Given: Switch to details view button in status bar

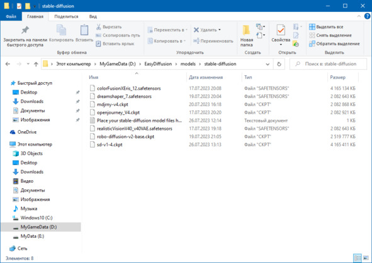Looking at the screenshot, I should [x=358, y=258].
